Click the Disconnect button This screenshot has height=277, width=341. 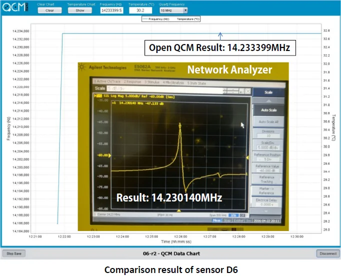coord(328,253)
